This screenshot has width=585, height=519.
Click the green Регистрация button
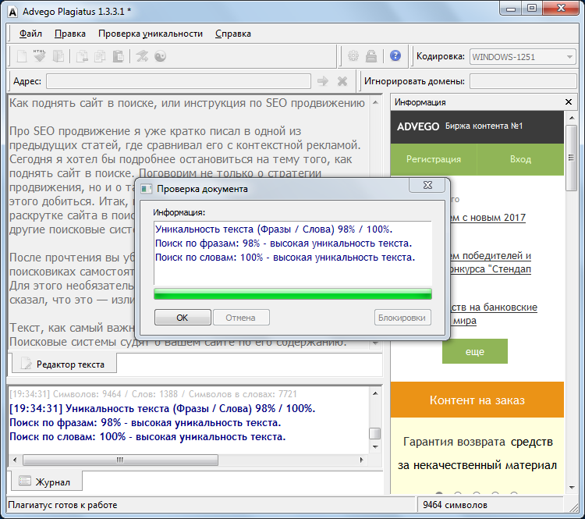(434, 159)
